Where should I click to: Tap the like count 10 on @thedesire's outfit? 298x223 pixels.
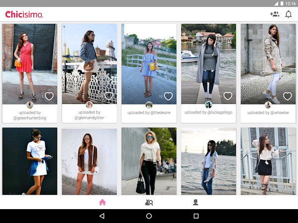160,96
